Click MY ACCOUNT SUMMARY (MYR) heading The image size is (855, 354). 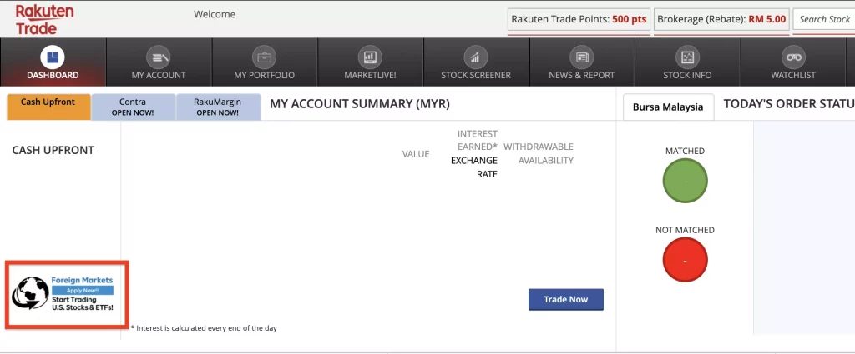(x=360, y=104)
